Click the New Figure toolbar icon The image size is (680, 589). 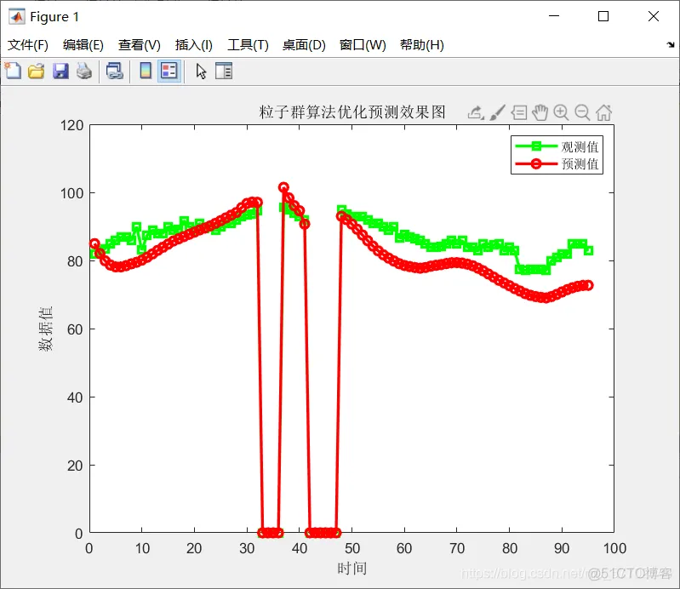(13, 71)
